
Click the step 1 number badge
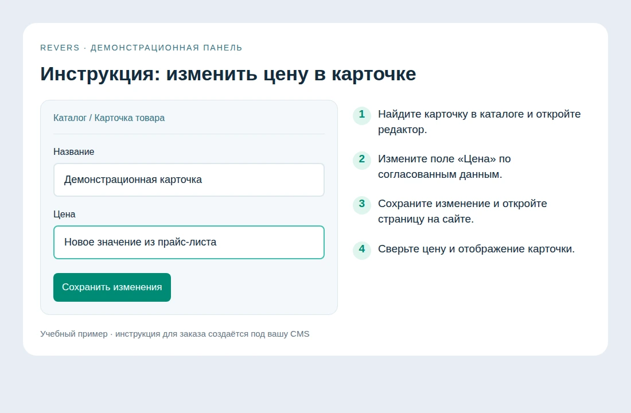pos(362,115)
